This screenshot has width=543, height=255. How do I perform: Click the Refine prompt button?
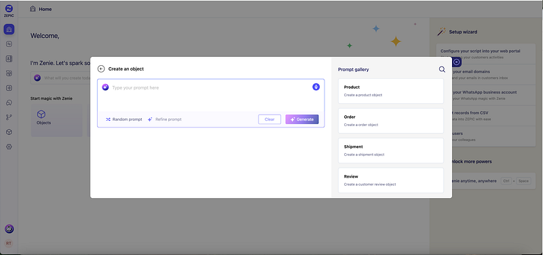click(164, 119)
